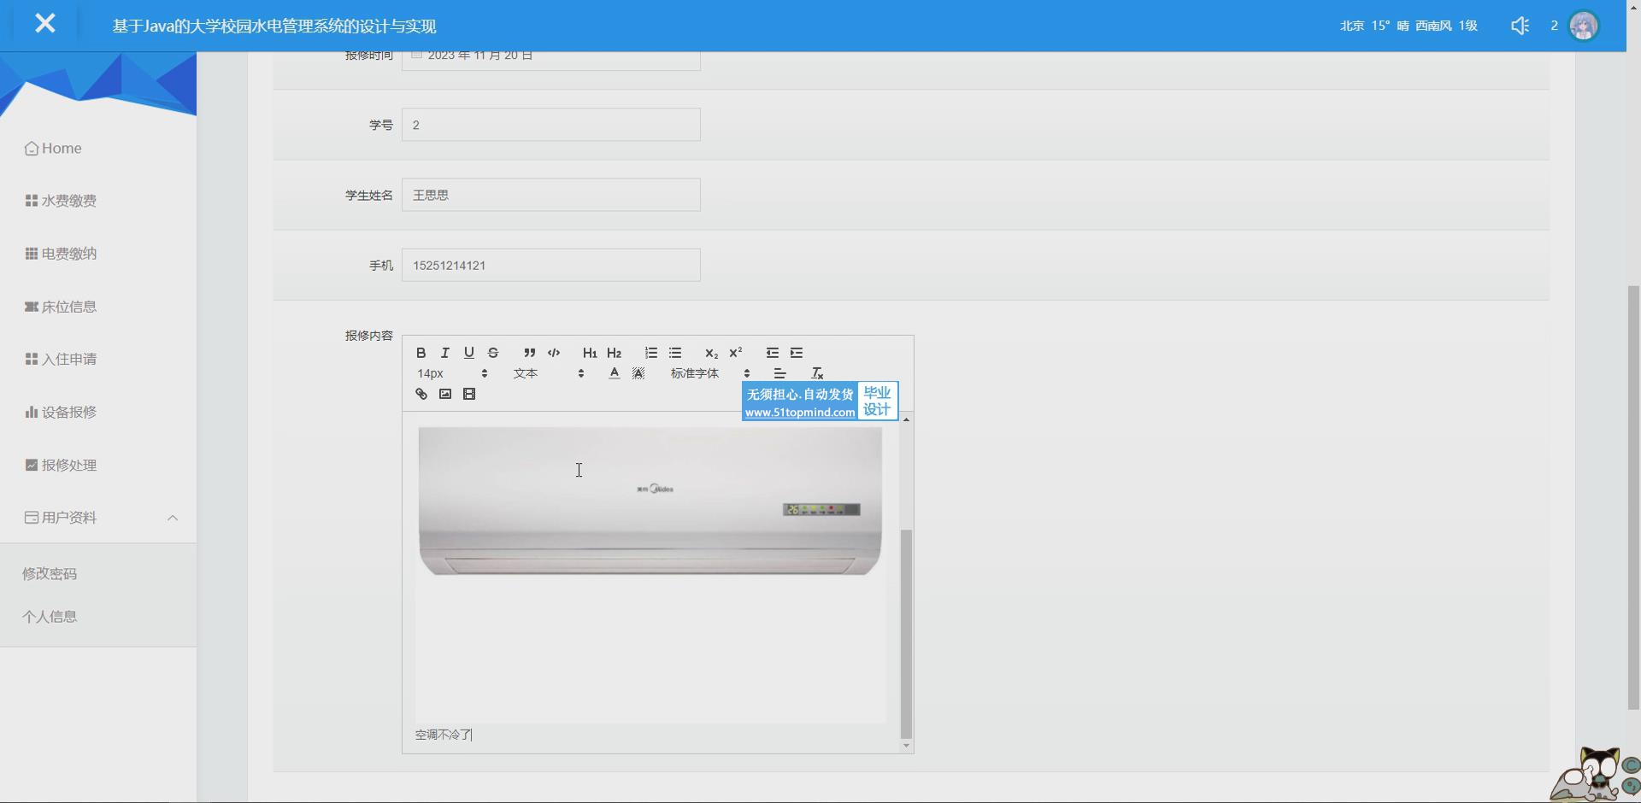Click the 手机 input field
This screenshot has width=1641, height=803.
pos(551,265)
